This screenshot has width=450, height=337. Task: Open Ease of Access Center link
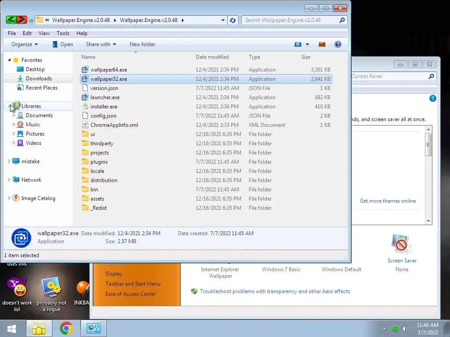131,294
